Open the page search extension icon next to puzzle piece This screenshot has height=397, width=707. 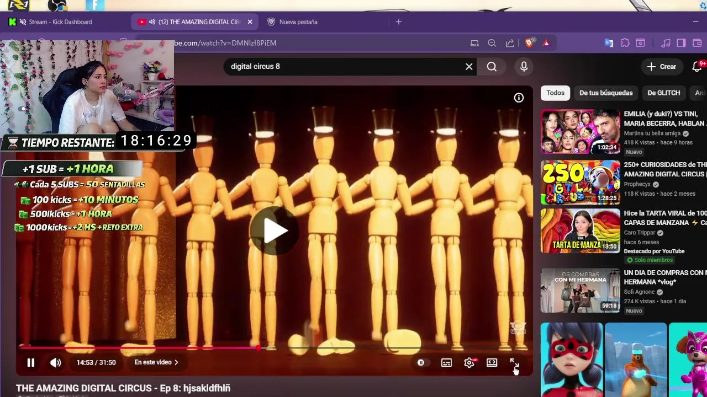(x=640, y=43)
